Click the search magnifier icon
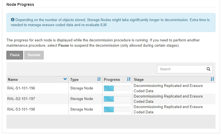223x135 pixels. pos(208,69)
